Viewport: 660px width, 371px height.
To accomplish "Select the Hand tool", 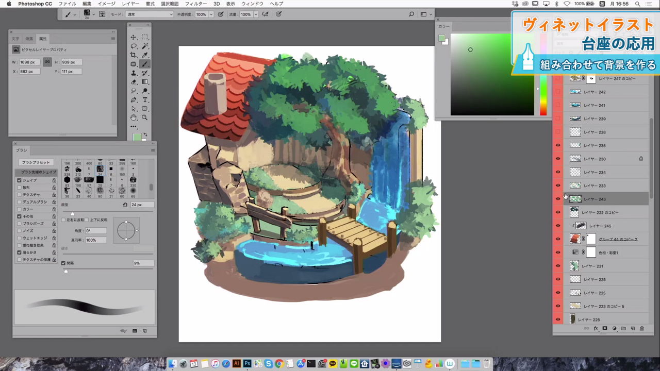I will (x=134, y=117).
